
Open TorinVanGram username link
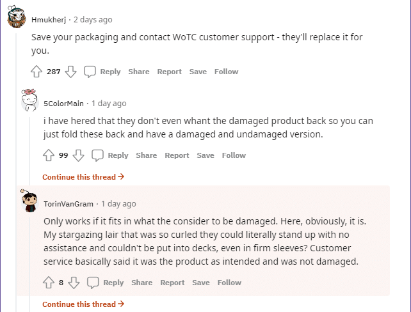(70, 204)
